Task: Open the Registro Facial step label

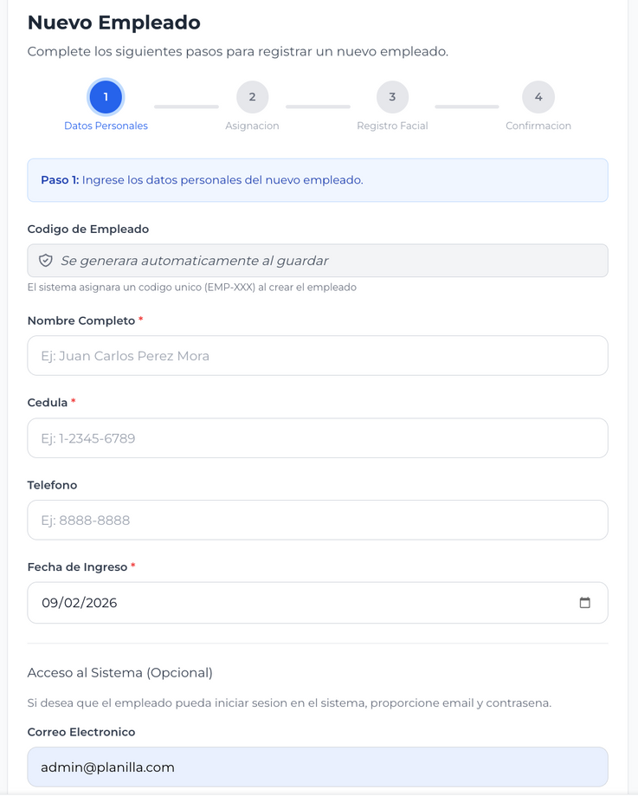Action: pos(392,126)
